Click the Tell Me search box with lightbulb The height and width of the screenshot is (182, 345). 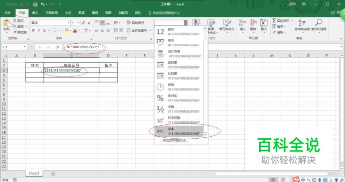[x=164, y=13]
